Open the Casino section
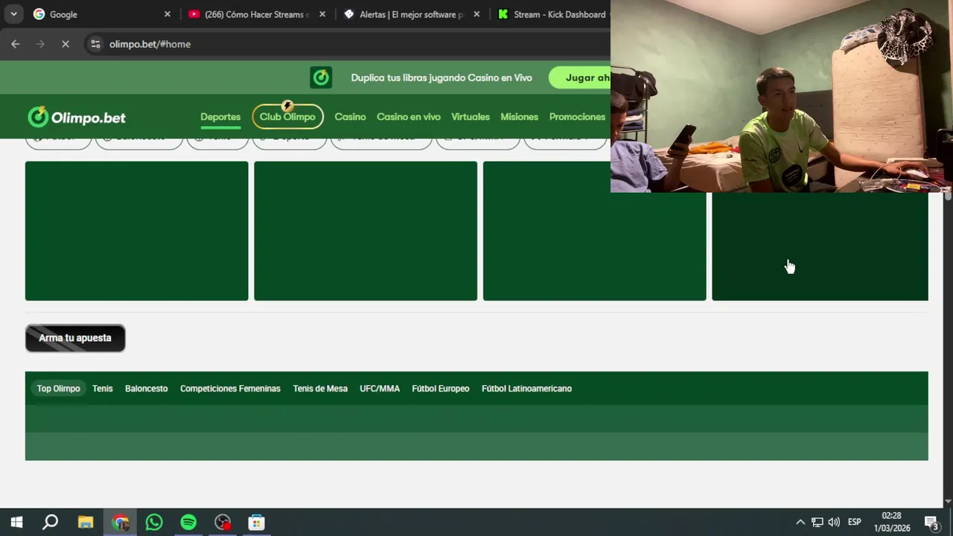This screenshot has height=536, width=953. coord(350,117)
